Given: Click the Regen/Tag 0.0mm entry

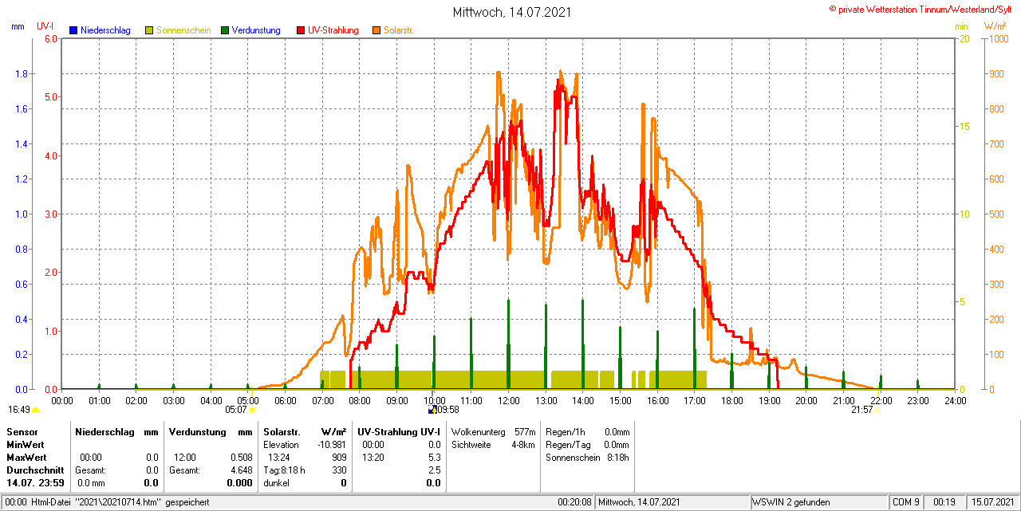Looking at the screenshot, I should [x=587, y=444].
